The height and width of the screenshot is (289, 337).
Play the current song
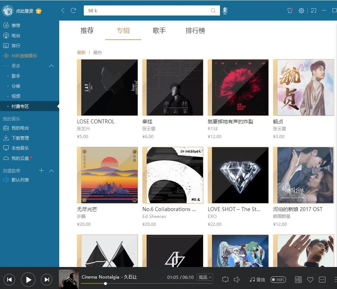[x=28, y=280]
